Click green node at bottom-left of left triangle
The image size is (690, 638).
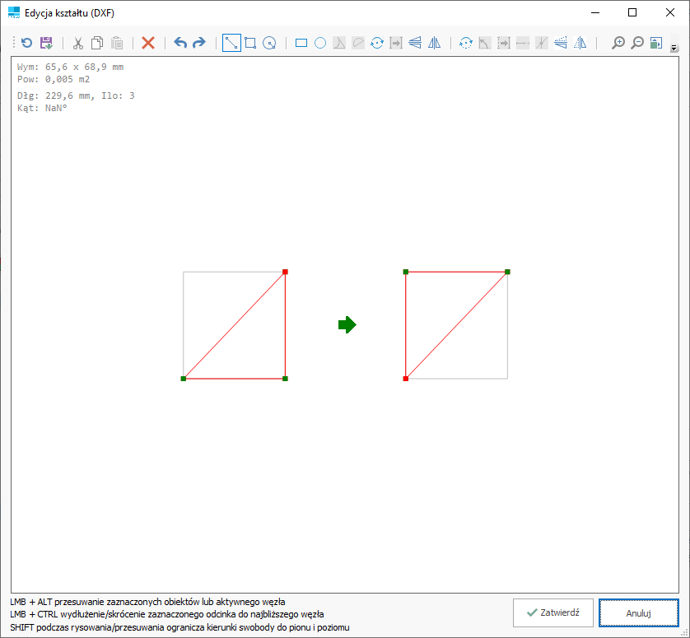pyautogui.click(x=184, y=379)
